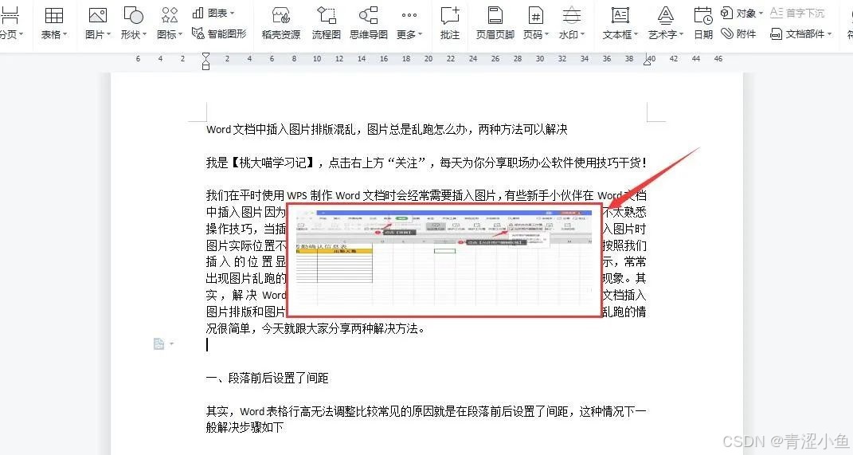853x455 pixels.
Task: Click the 对象 object icon
Action: [726, 13]
